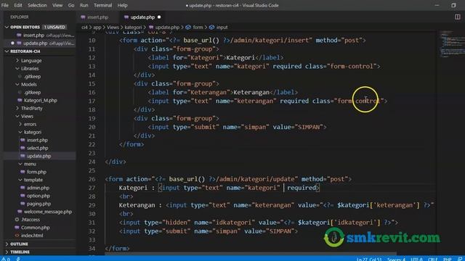Expand the Timeline section
This screenshot has height=261, width=465.
coord(7,252)
